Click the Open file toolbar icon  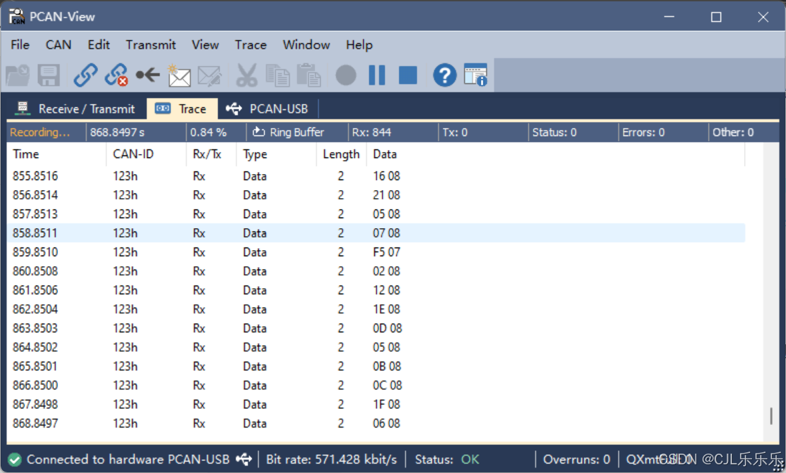[18, 75]
